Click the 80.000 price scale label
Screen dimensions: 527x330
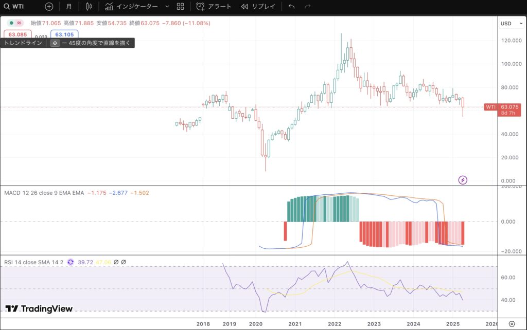tap(510, 87)
